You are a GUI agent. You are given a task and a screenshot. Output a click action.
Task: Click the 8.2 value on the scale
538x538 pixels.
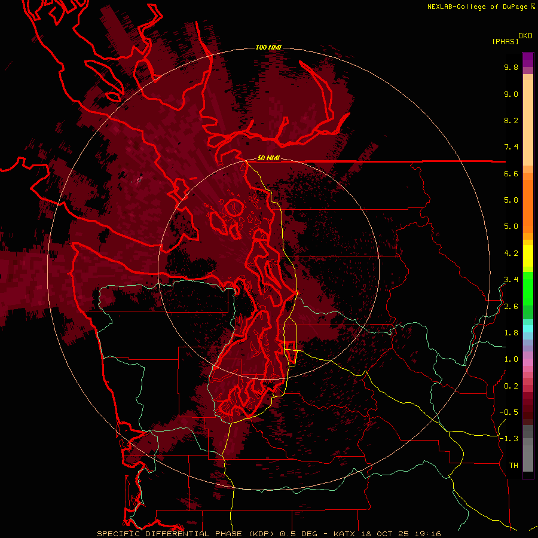[x=511, y=120]
